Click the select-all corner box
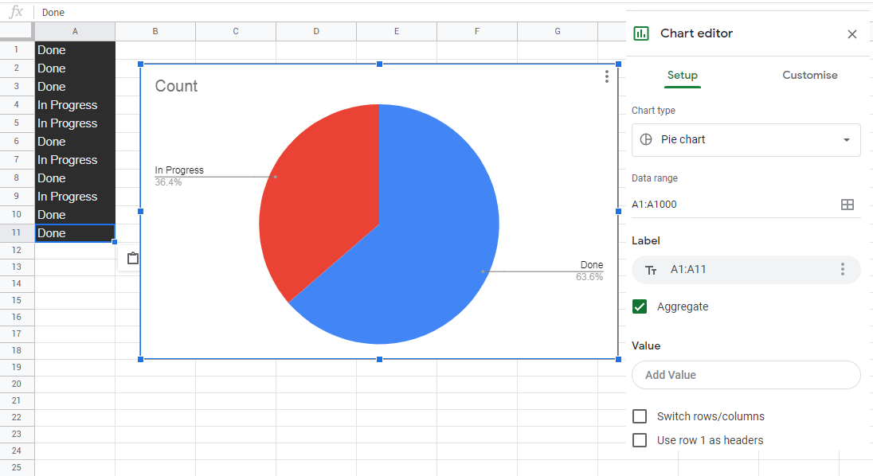Viewport: 873px width, 476px height. [17, 31]
